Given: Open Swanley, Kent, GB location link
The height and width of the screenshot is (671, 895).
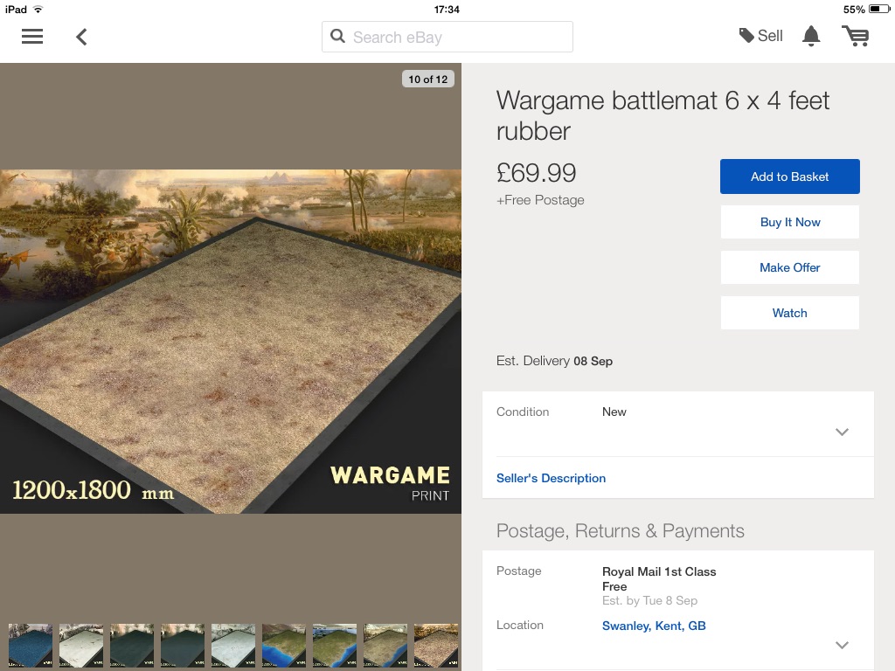Looking at the screenshot, I should coord(654,626).
